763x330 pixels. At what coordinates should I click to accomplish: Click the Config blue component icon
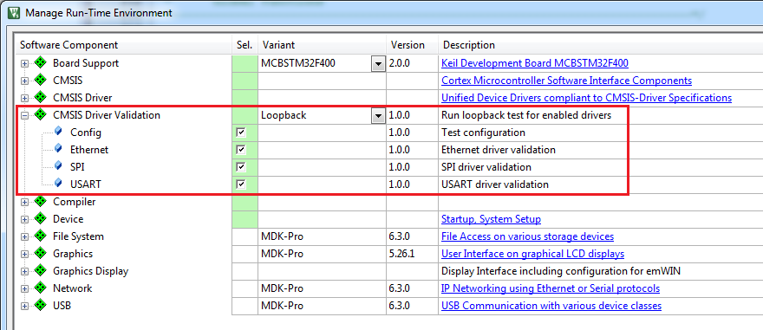(58, 132)
